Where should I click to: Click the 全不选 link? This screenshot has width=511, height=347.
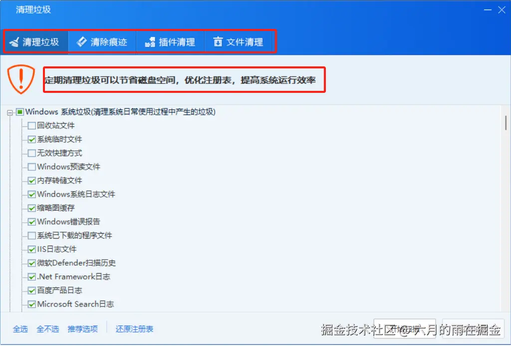click(47, 329)
